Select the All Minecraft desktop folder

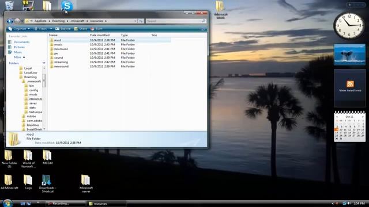(9, 182)
